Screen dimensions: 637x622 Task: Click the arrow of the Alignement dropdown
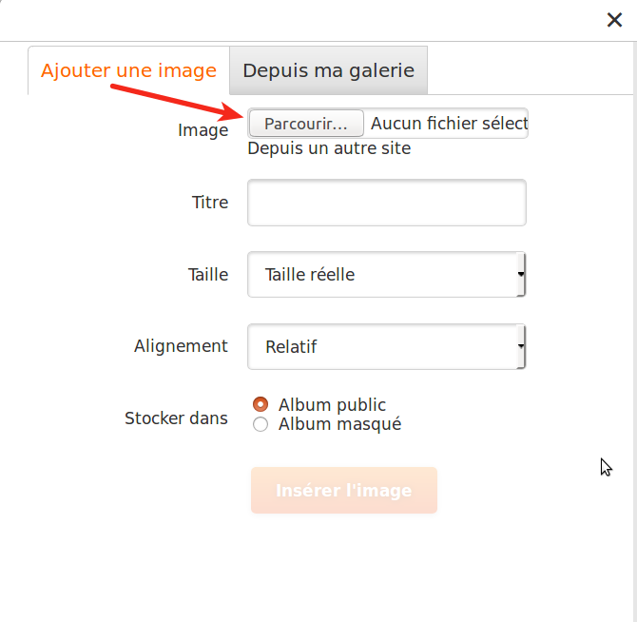(x=520, y=347)
